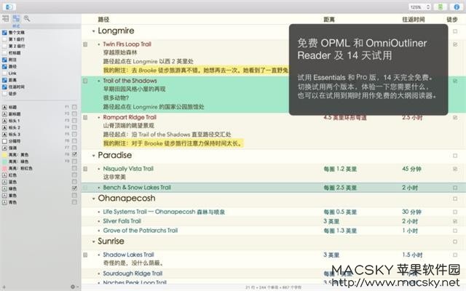Select the Sourdough Ridge Trail row
The width and height of the screenshot is (466, 291).
[133, 274]
